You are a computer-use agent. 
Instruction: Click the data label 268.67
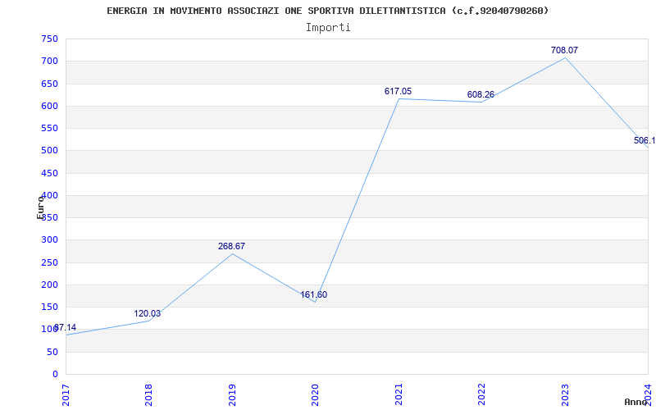(x=231, y=246)
